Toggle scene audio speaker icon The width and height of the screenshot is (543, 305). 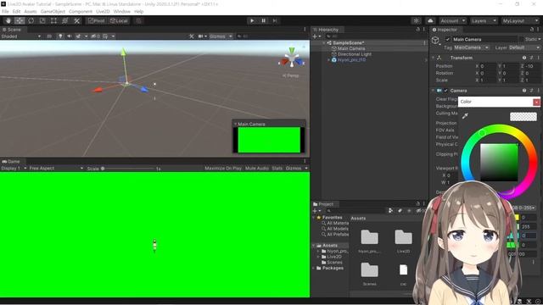(69, 36)
